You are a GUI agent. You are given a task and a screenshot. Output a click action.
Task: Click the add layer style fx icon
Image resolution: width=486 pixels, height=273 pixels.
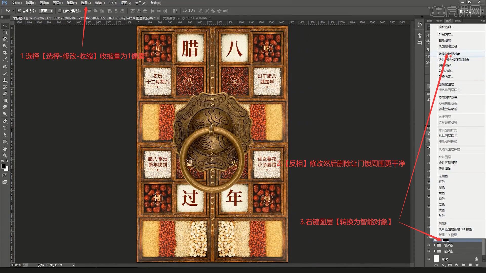[443, 265]
